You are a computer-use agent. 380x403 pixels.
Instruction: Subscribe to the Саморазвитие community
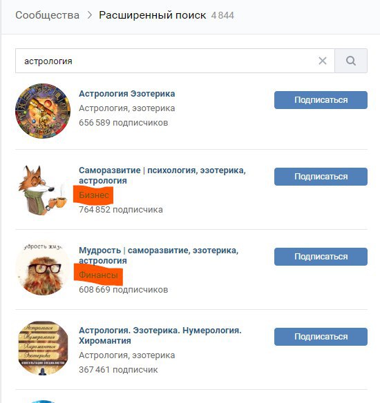[321, 177]
